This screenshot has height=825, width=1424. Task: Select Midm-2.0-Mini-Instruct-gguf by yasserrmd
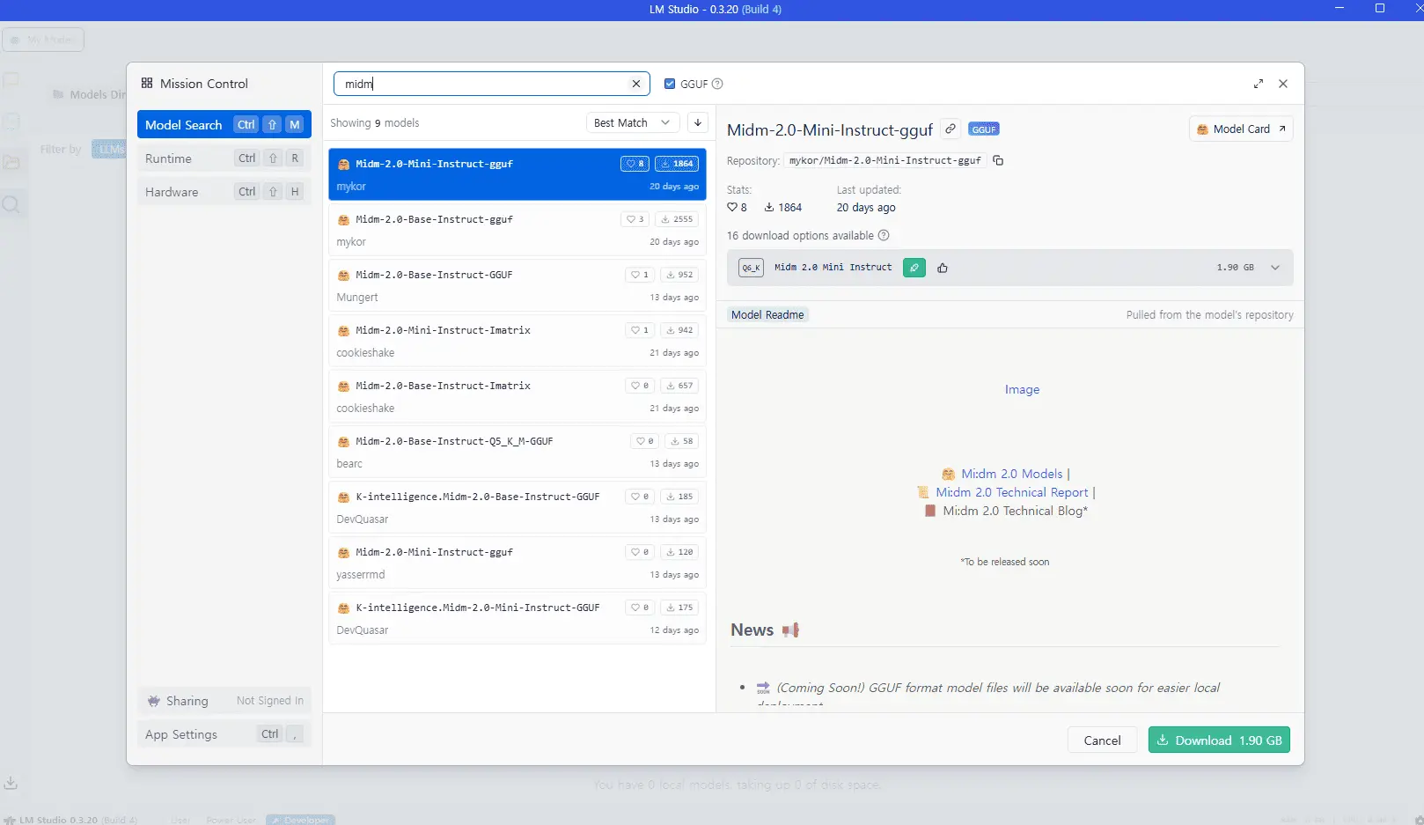(517, 563)
